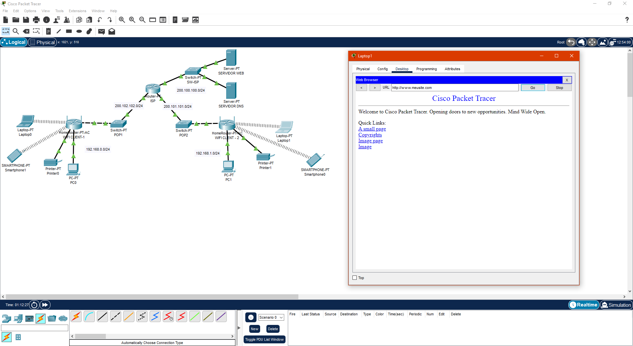Select the Draw Line tool
The height and width of the screenshot is (346, 633).
[59, 31]
